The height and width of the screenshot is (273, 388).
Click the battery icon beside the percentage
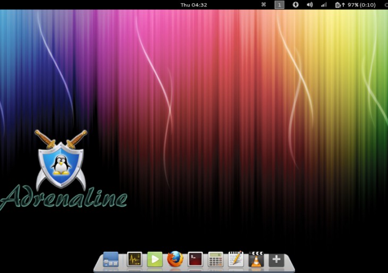(x=339, y=5)
